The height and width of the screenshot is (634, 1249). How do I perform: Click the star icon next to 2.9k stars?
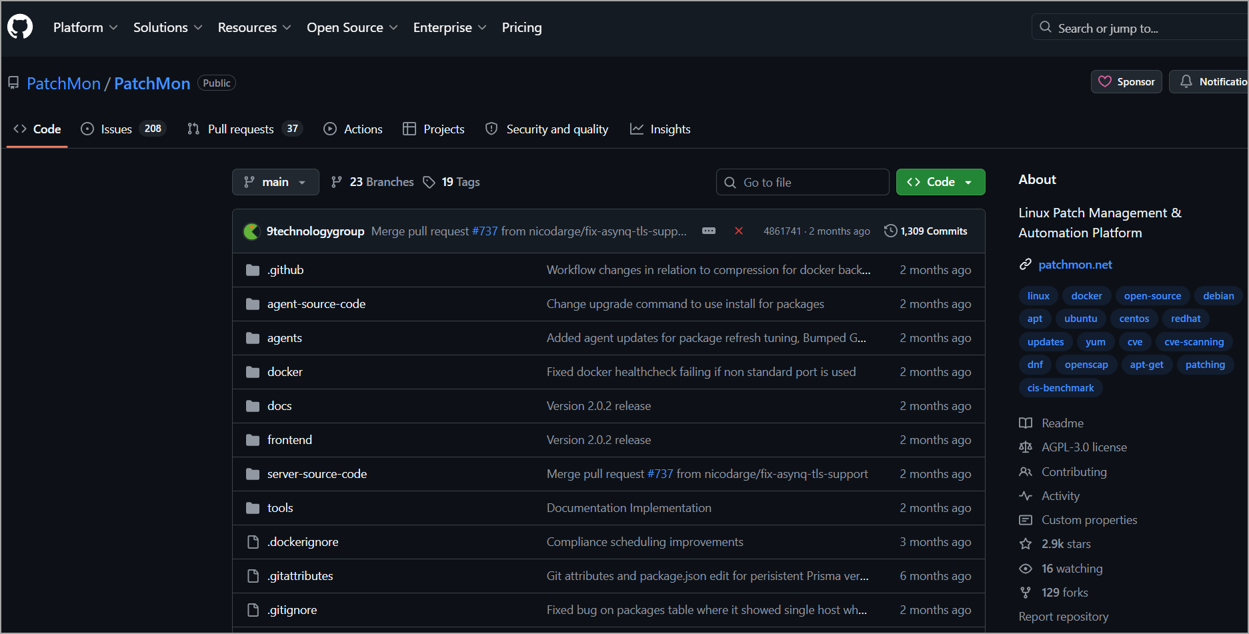(1026, 544)
